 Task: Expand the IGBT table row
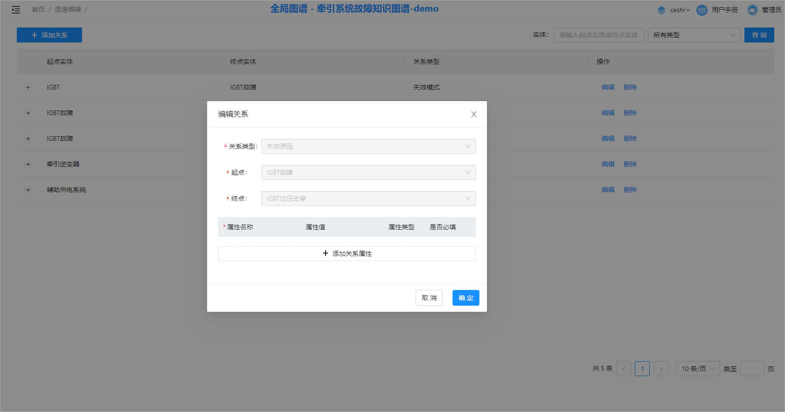[28, 87]
